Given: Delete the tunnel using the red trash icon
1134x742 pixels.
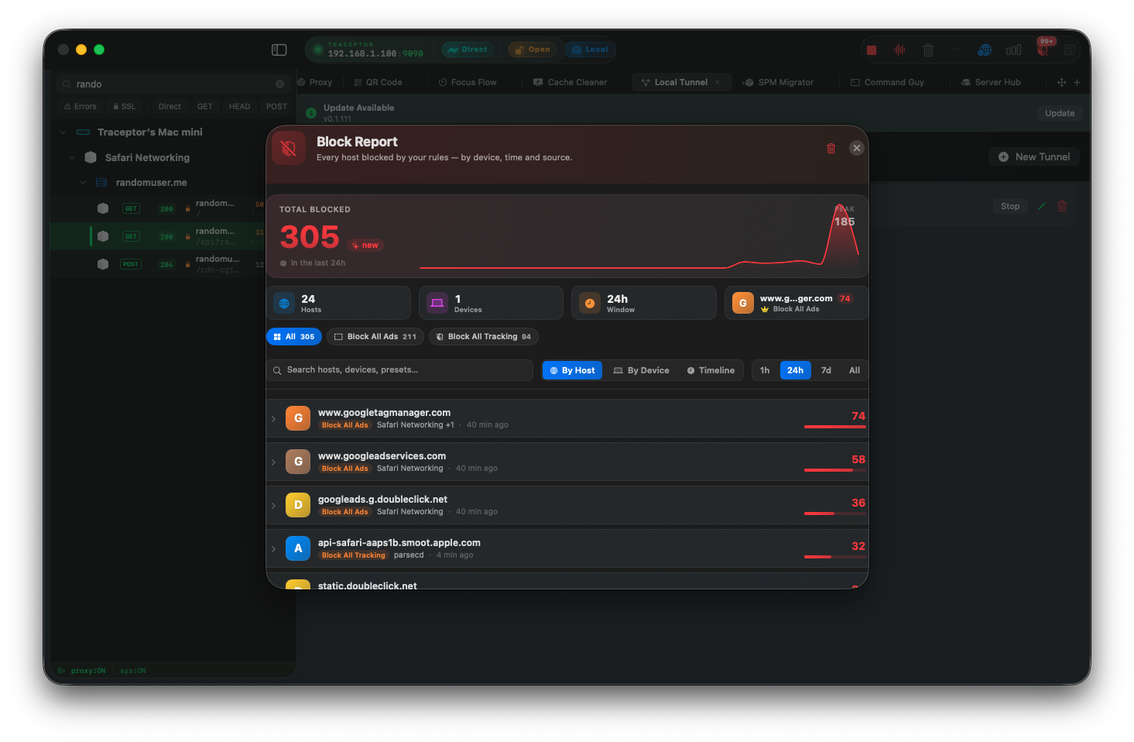Looking at the screenshot, I should tap(1062, 206).
